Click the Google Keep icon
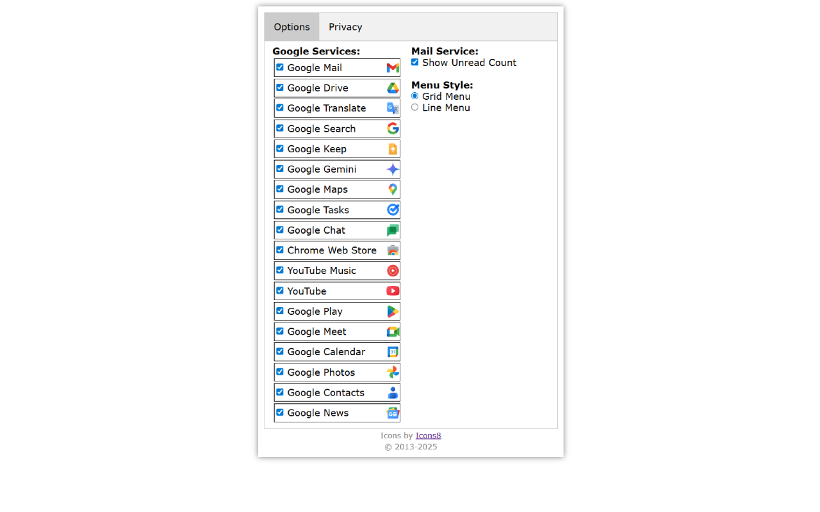 pos(393,149)
